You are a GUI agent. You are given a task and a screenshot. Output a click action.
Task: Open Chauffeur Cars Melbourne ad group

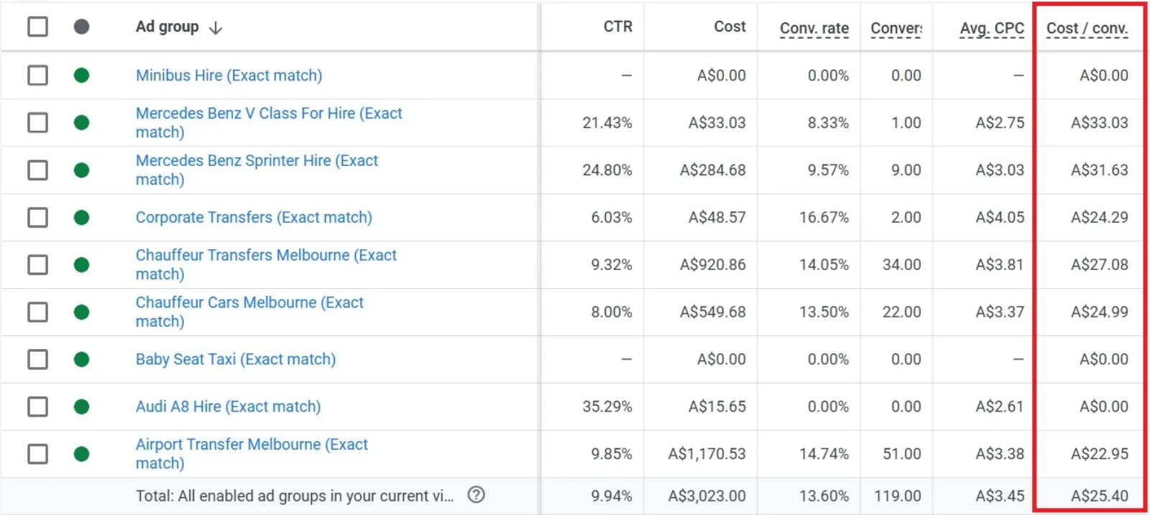(x=249, y=312)
